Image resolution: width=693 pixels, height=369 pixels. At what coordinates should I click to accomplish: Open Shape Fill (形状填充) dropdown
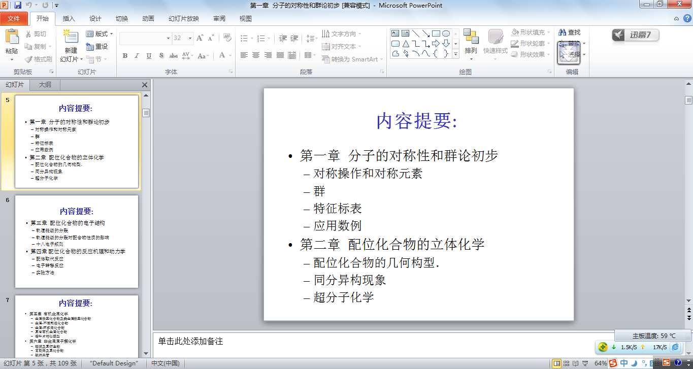(x=530, y=32)
